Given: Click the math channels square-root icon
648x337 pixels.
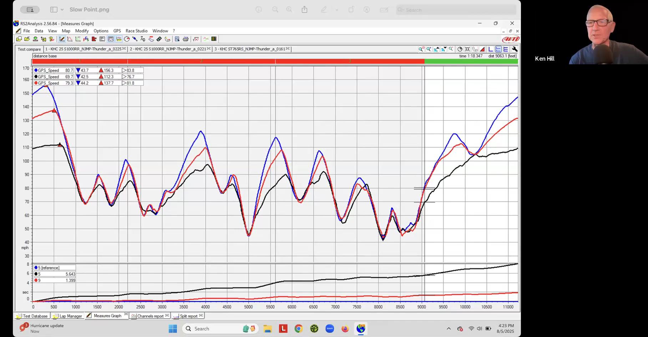Looking at the screenshot, I should 196,39.
